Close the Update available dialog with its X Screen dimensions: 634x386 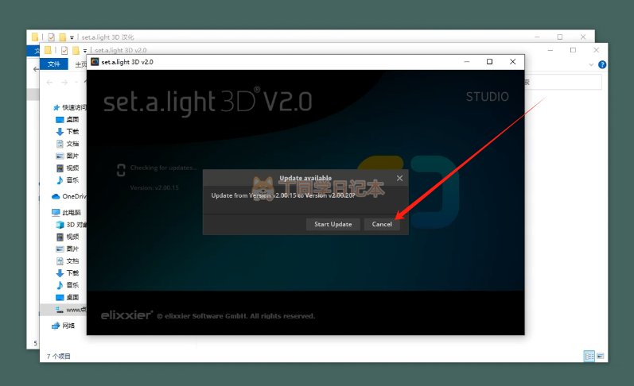[x=399, y=178]
